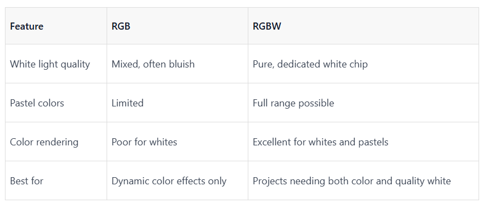Click the Feature column header
Image resolution: width=489 pixels, height=209 pixels.
56,26
